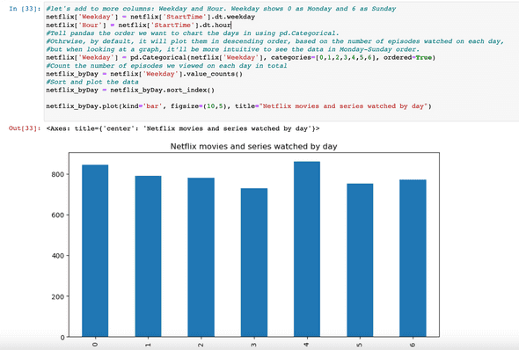Click the blue bar for weekday 5
The width and height of the screenshot is (519, 350).
[360, 260]
